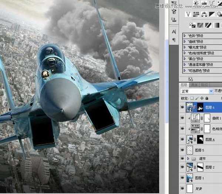Switch to the 图层 layers tab
Image resolution: width=222 pixels, height=194 pixels.
click(183, 84)
